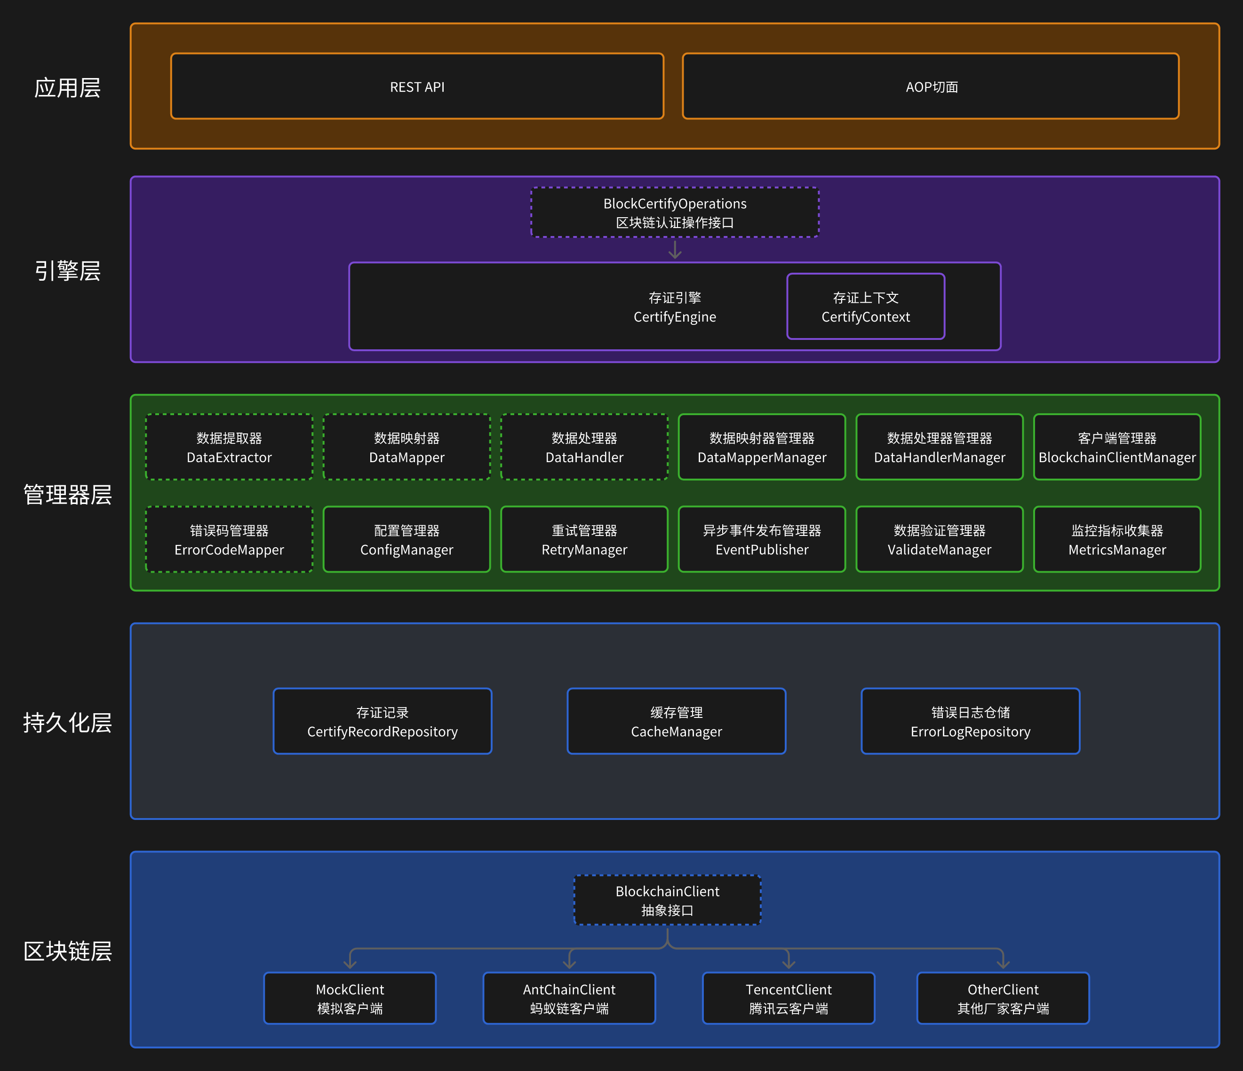This screenshot has width=1243, height=1071.
Task: Click the REST API box
Action: click(x=417, y=87)
